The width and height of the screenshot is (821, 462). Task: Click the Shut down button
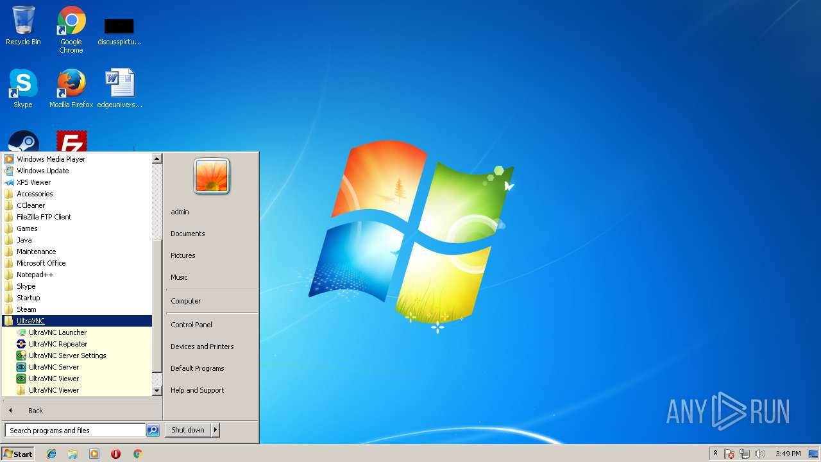(188, 430)
